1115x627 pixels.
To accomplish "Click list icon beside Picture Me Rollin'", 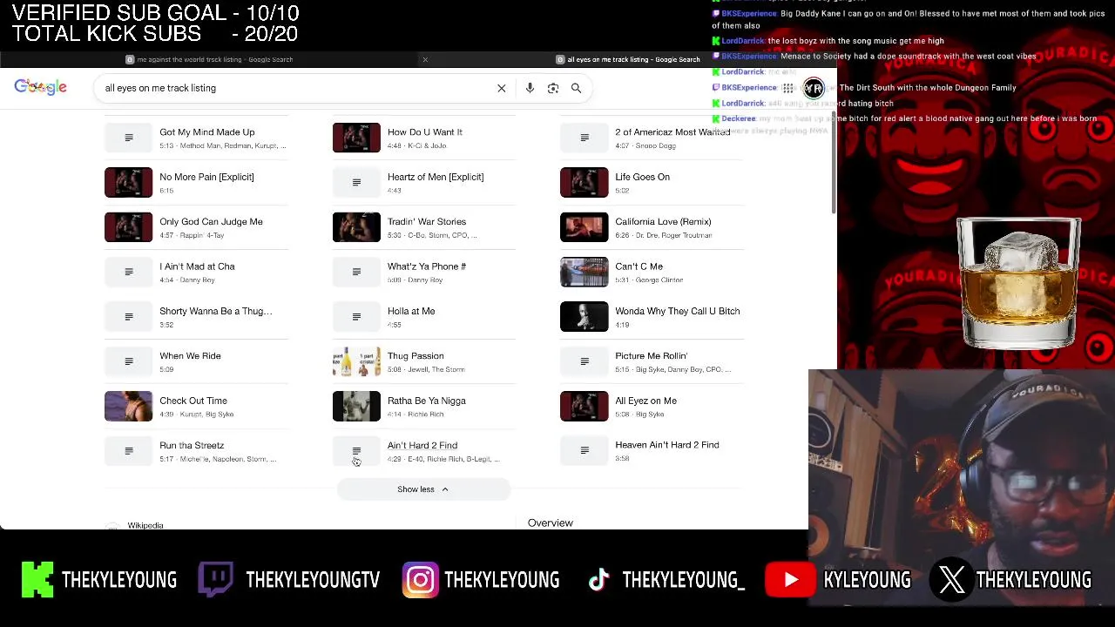I will tap(585, 361).
